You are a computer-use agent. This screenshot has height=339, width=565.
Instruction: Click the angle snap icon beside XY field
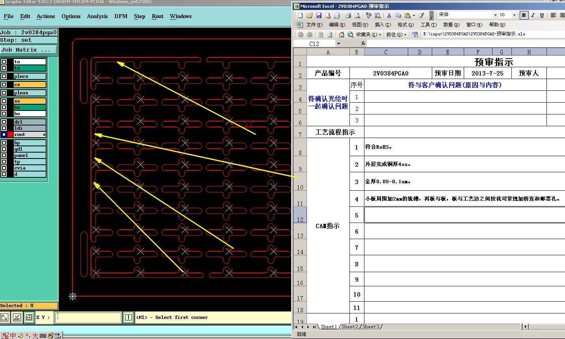click(17, 317)
